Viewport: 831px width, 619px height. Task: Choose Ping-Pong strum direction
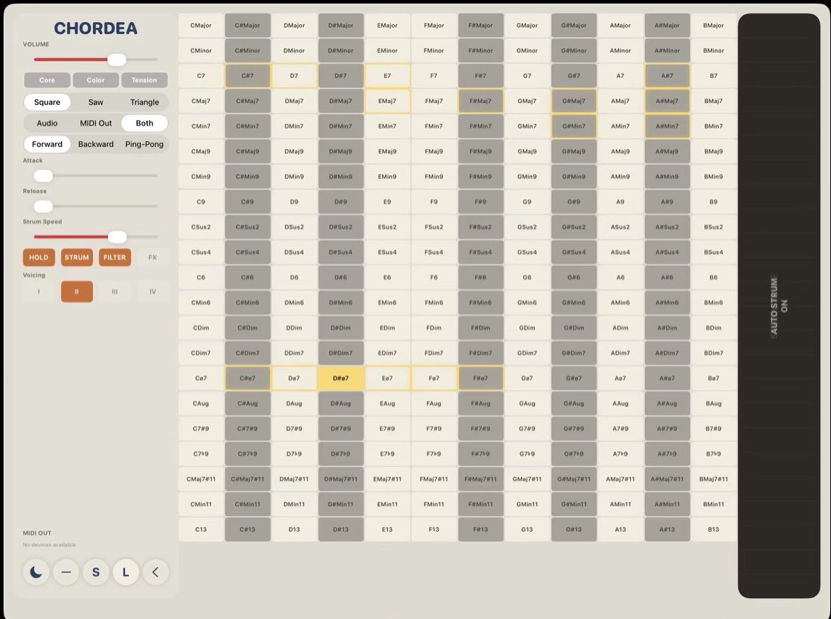coord(144,144)
